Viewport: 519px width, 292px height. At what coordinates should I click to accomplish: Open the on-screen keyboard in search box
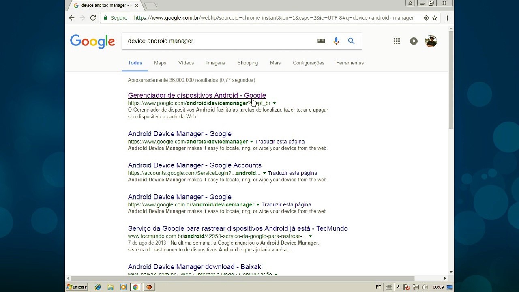point(321,41)
